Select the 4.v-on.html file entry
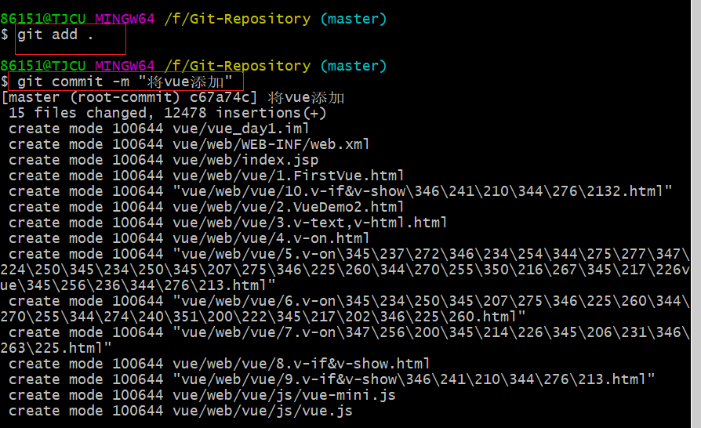 (x=271, y=238)
